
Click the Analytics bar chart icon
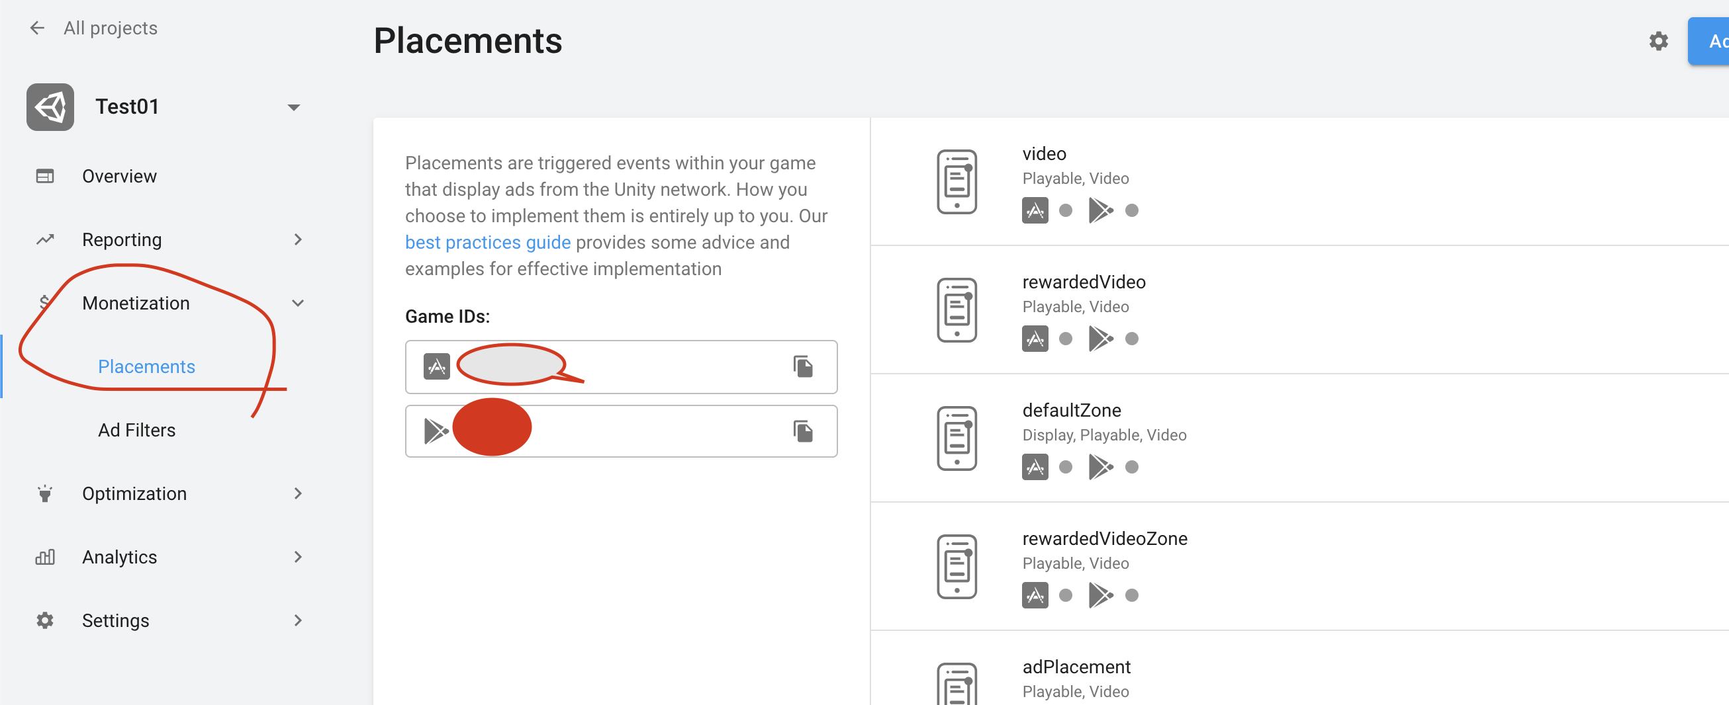[x=45, y=558]
